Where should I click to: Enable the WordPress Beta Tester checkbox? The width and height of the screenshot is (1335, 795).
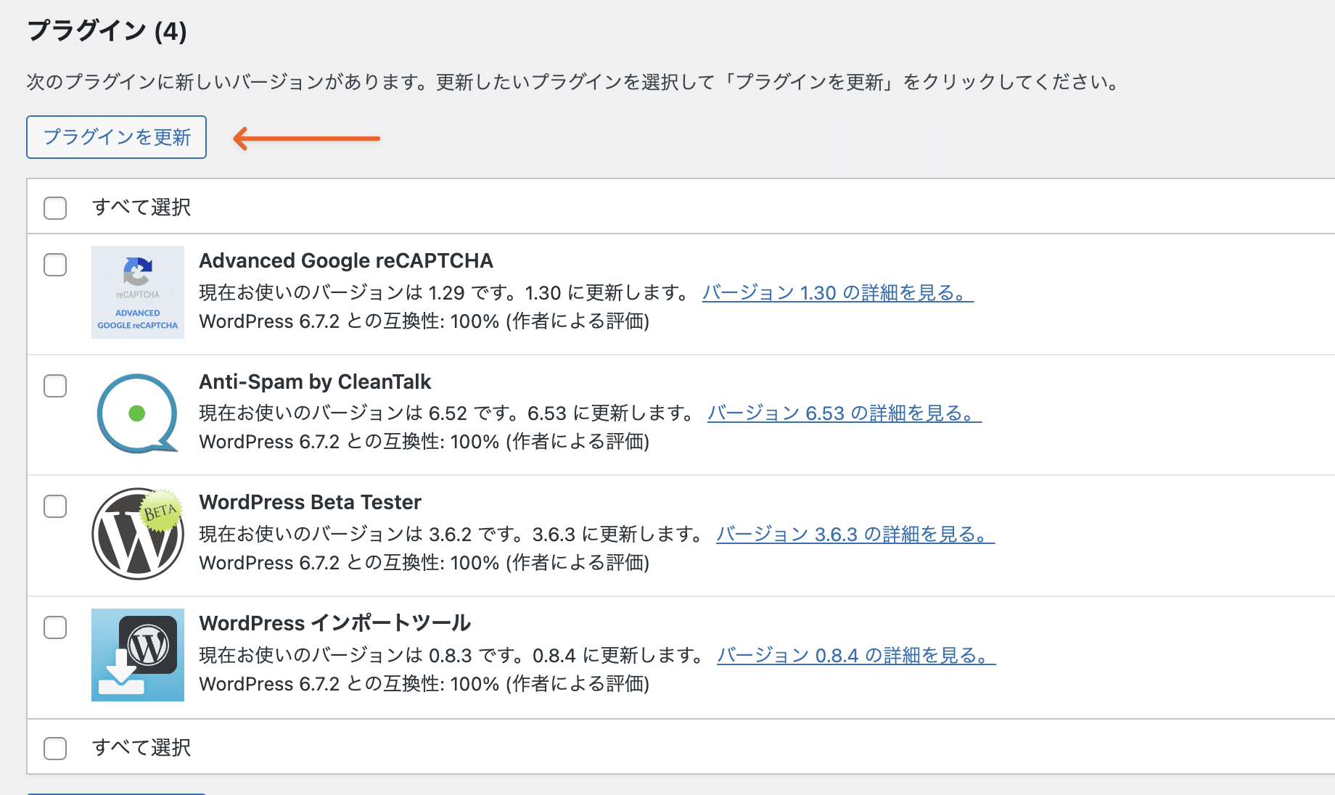click(x=55, y=506)
